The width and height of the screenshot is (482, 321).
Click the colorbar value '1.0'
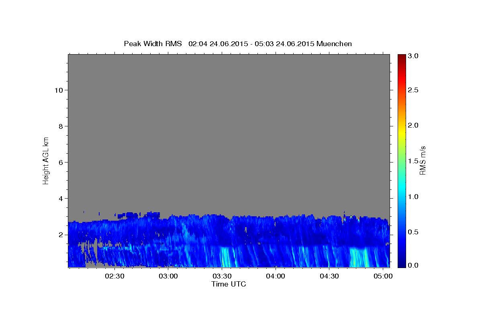[413, 197]
